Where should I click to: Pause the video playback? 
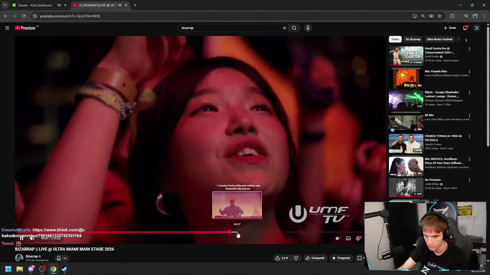(22, 238)
